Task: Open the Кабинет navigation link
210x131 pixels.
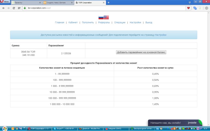Action: 73,23
